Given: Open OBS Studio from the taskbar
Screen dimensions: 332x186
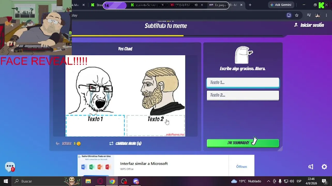Looking at the screenshot, I should click(x=124, y=181).
